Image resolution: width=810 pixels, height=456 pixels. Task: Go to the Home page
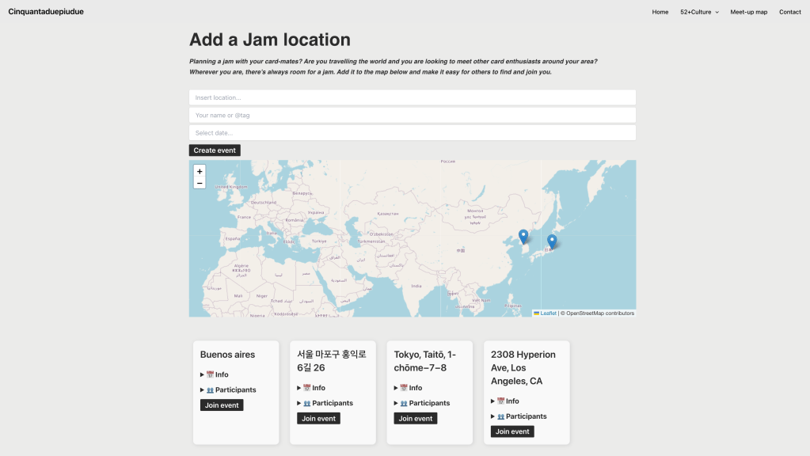click(x=660, y=12)
